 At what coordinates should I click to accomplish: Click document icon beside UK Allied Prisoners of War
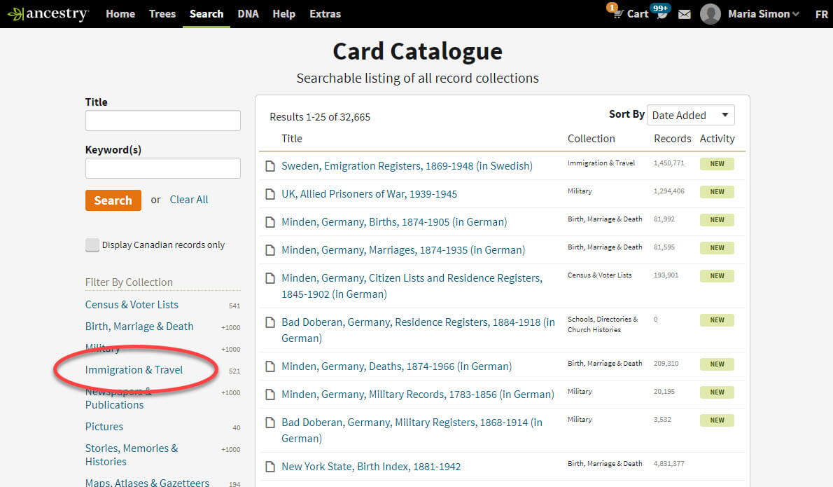270,194
